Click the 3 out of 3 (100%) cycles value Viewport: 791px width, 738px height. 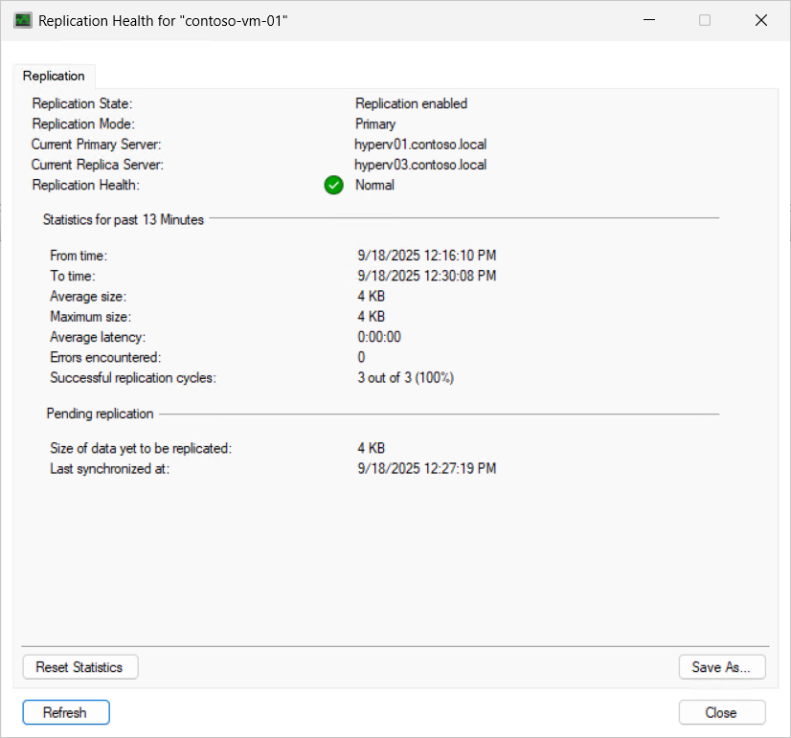(406, 377)
